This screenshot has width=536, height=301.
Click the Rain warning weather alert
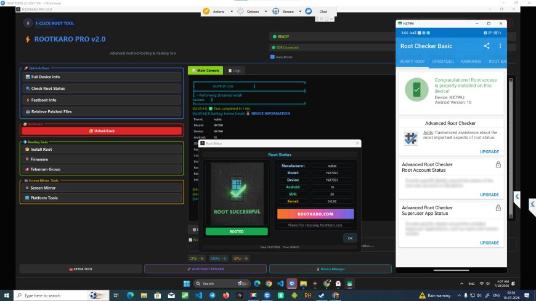435,295
